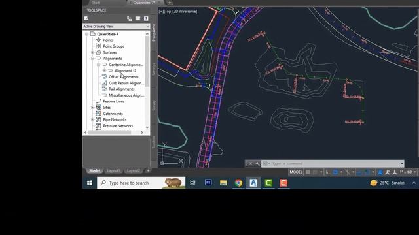This screenshot has height=235, width=419.
Task: Open the Active Drawing View dropdown
Action: [x=117, y=26]
